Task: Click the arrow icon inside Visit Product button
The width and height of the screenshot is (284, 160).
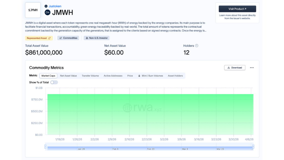Action: tap(245, 9)
